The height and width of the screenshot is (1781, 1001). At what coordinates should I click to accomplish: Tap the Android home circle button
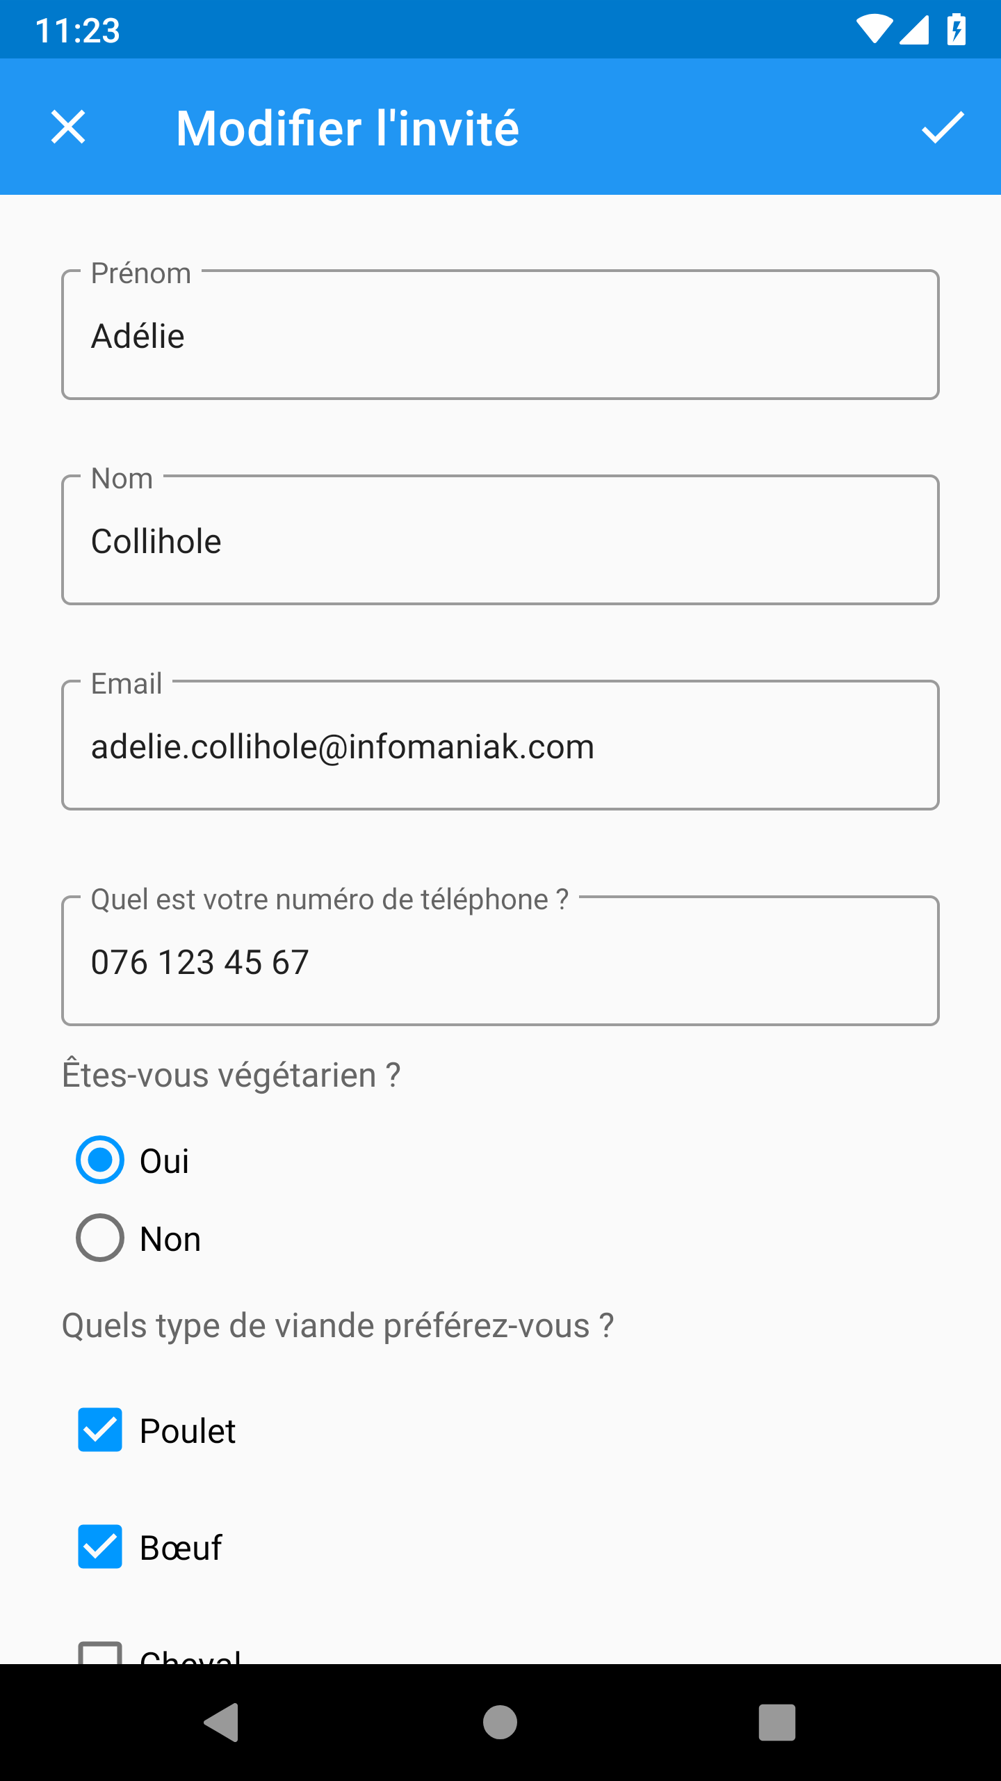point(500,1723)
